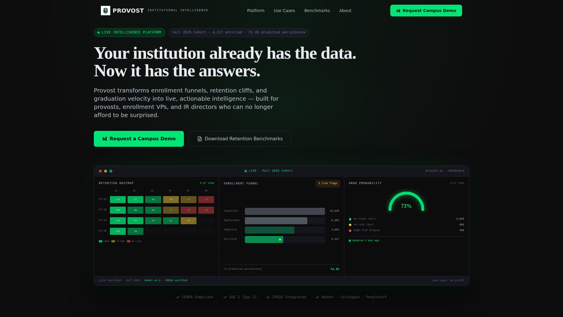Click the FA'25 S2 heatmap cell showing 88
Image resolution: width=563 pixels, height=317 pixels.
click(135, 231)
